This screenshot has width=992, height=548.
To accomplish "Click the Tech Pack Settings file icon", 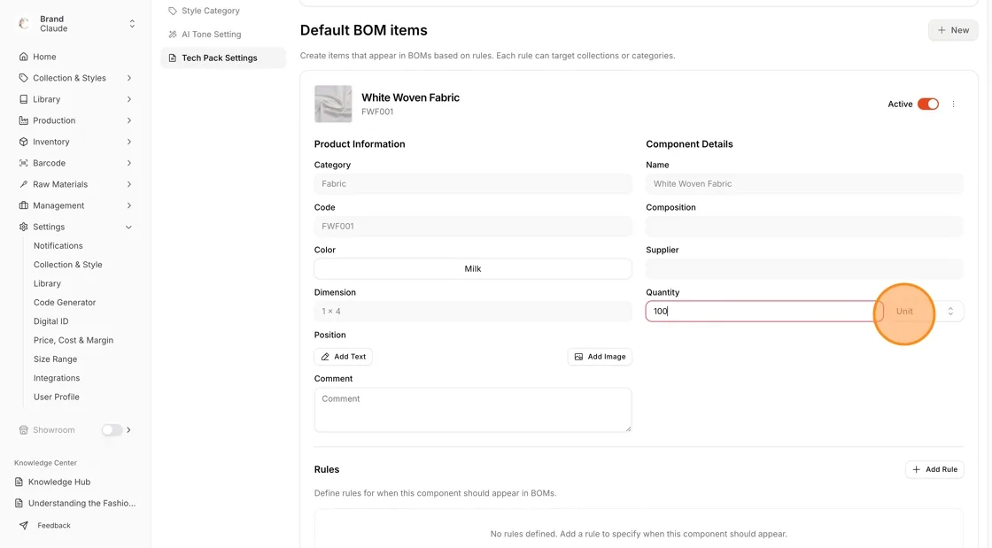I will [x=173, y=58].
